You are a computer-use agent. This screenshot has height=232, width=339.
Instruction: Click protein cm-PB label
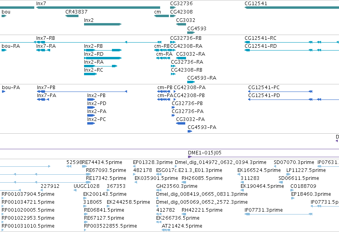[165, 88]
